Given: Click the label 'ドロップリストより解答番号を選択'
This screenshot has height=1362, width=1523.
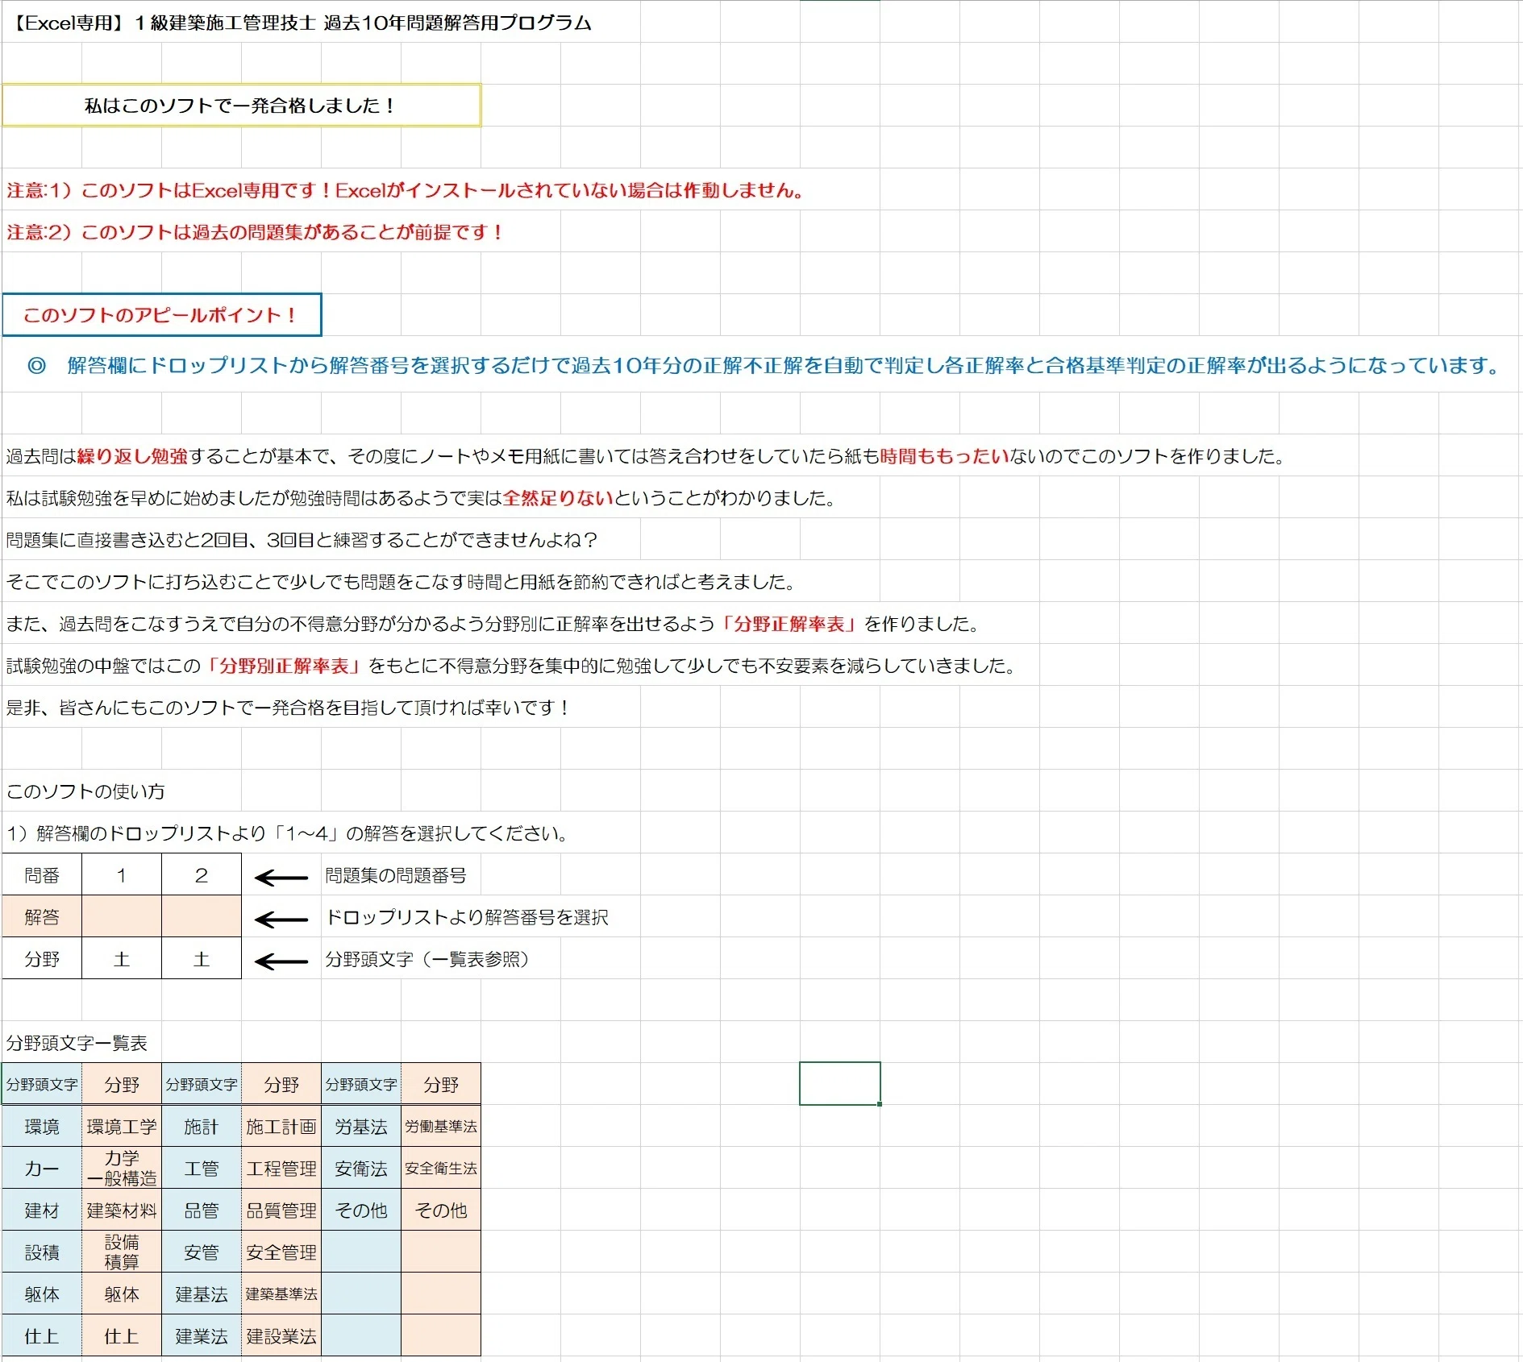Looking at the screenshot, I should (x=467, y=917).
